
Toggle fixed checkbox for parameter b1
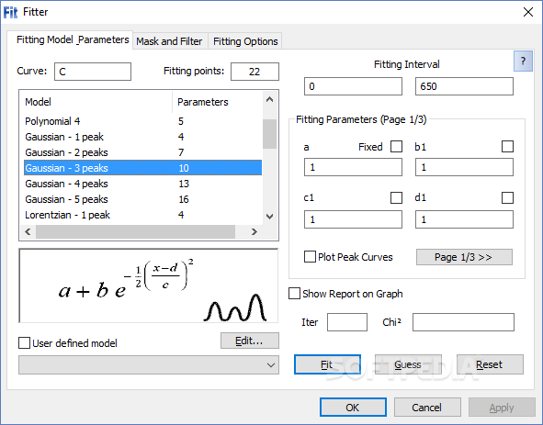click(x=507, y=147)
